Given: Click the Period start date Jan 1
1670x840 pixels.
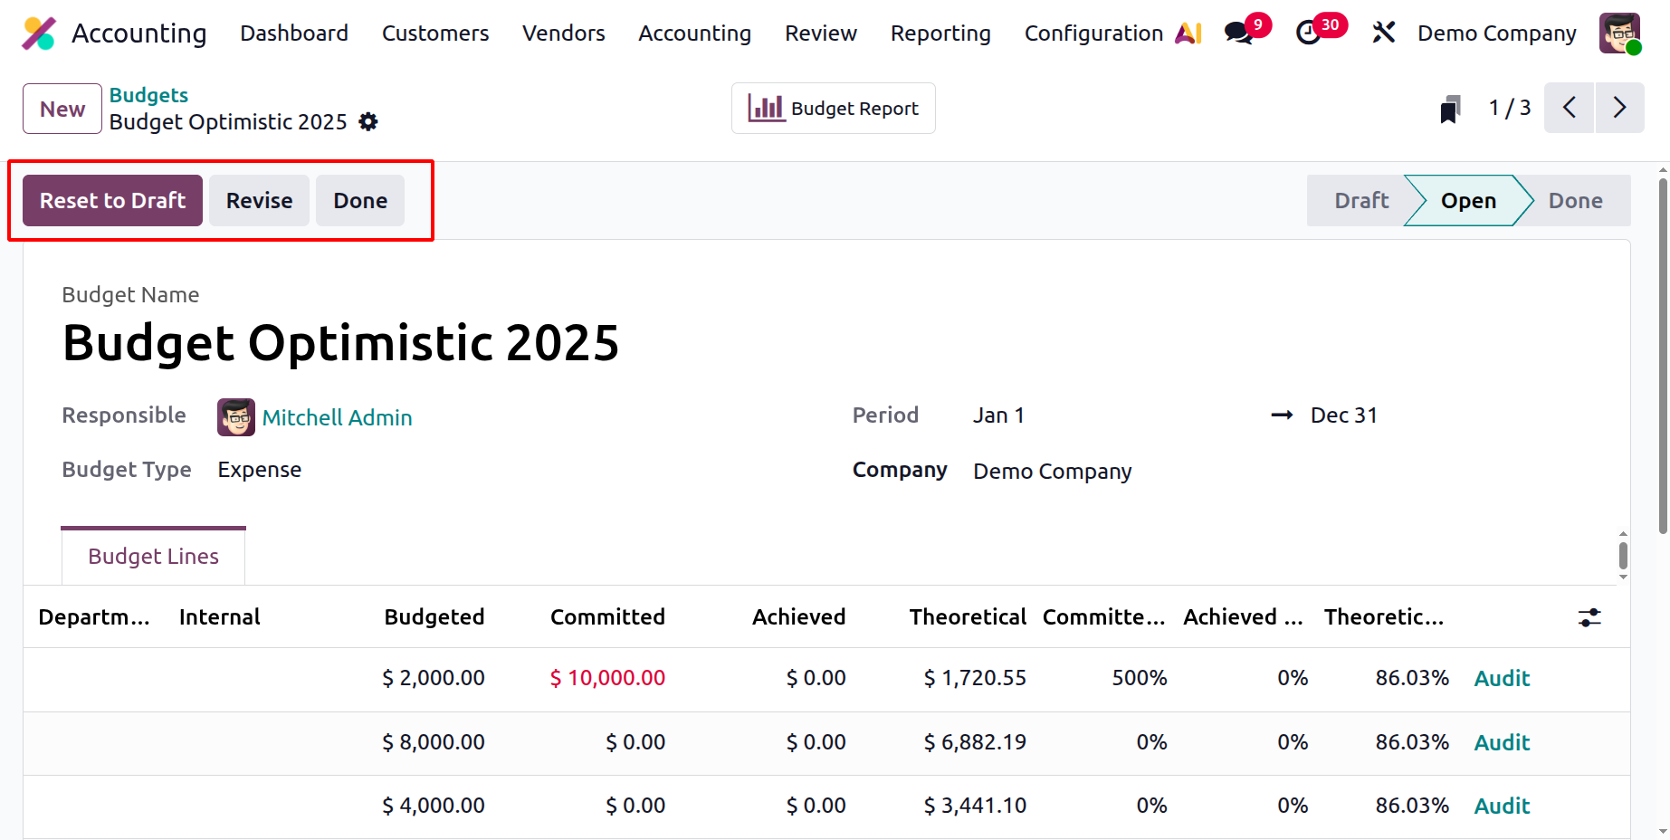Looking at the screenshot, I should (998, 415).
